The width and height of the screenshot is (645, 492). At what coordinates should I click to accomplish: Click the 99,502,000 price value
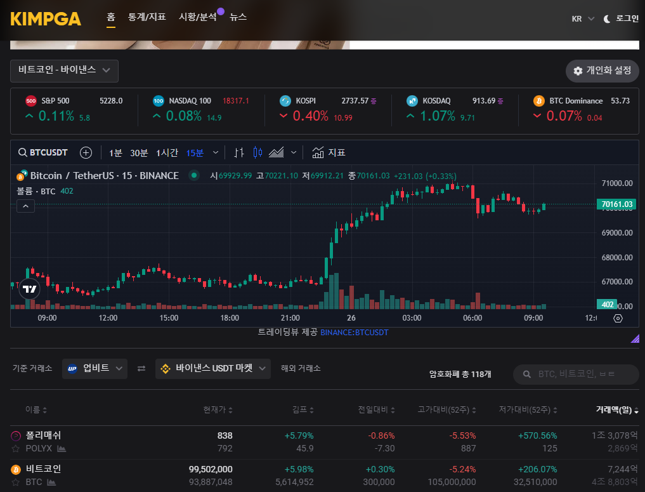click(211, 469)
